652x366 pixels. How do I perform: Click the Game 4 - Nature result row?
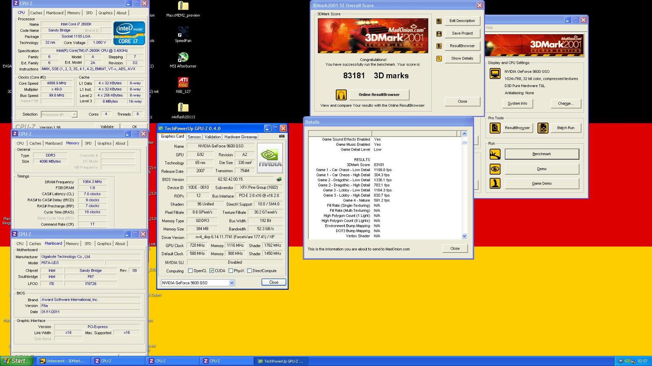click(366, 200)
